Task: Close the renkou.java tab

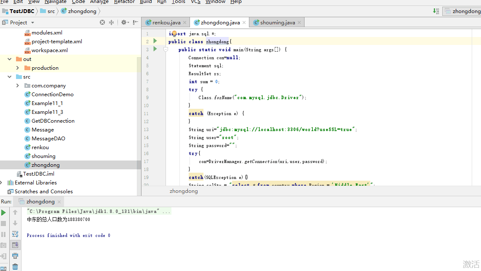Action: click(x=184, y=22)
